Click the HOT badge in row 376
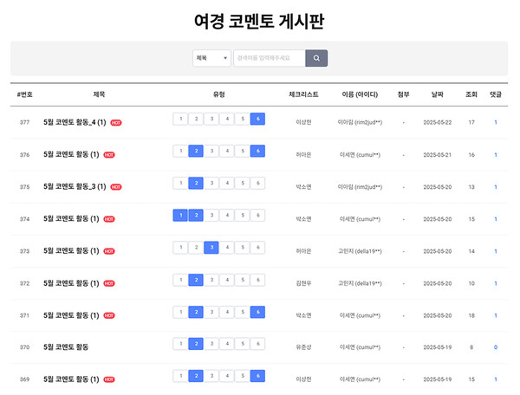 [x=109, y=155]
